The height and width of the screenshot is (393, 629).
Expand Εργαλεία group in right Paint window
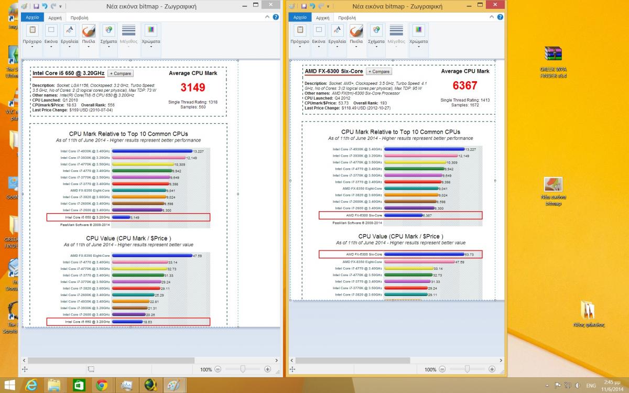(337, 39)
